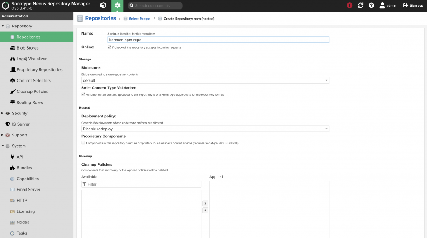Screen dimensions: 427x238
Task: Toggle Strict Content Type Validation checkbox
Action: pyautogui.click(x=83, y=94)
